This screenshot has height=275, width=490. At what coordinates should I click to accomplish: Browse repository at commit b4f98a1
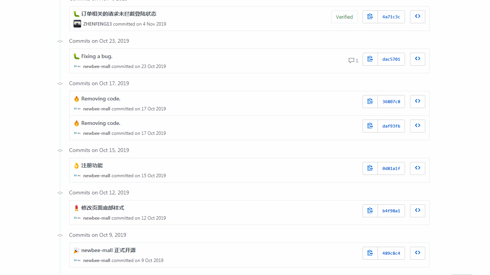418,211
